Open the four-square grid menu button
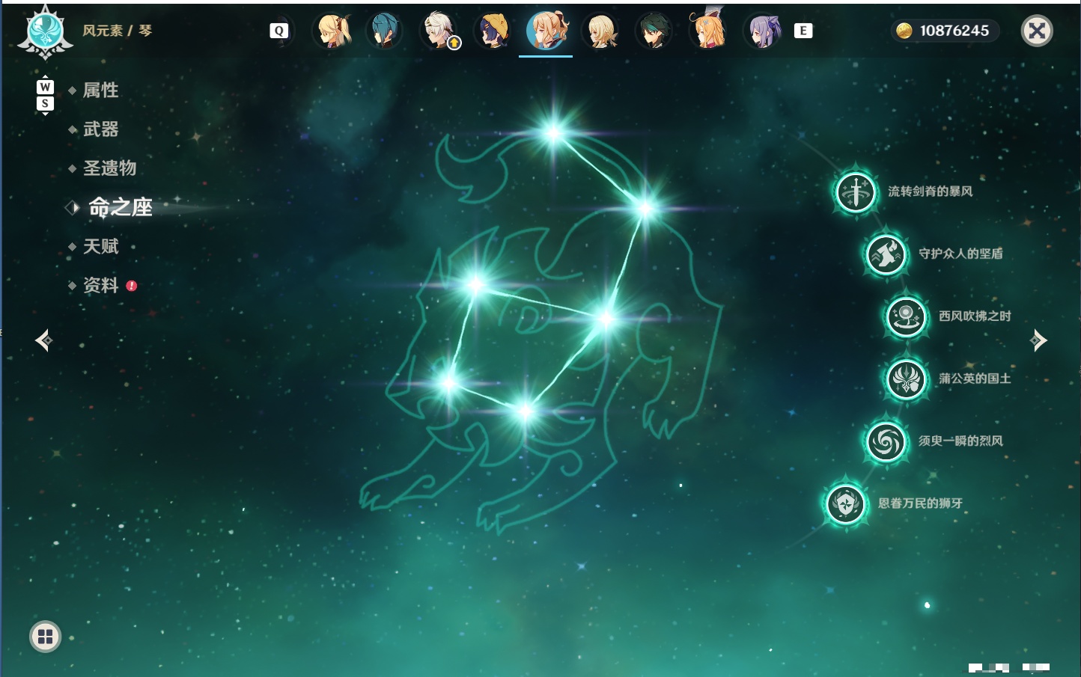1081x677 pixels. 45,637
